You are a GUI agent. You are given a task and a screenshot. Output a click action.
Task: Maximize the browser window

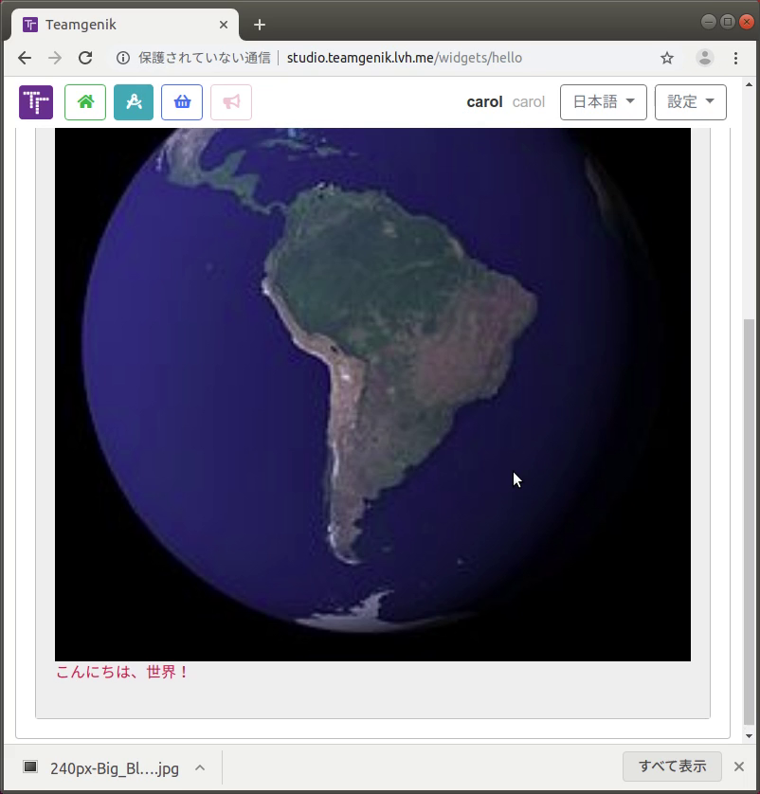click(x=728, y=22)
